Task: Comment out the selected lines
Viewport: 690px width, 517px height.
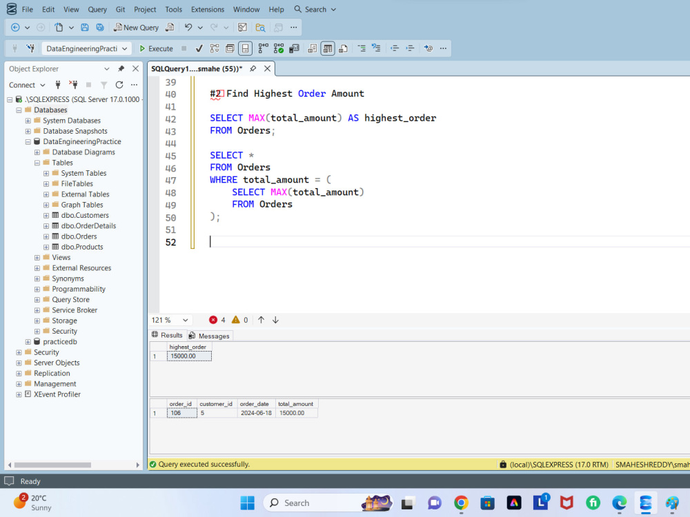Action: (362, 48)
